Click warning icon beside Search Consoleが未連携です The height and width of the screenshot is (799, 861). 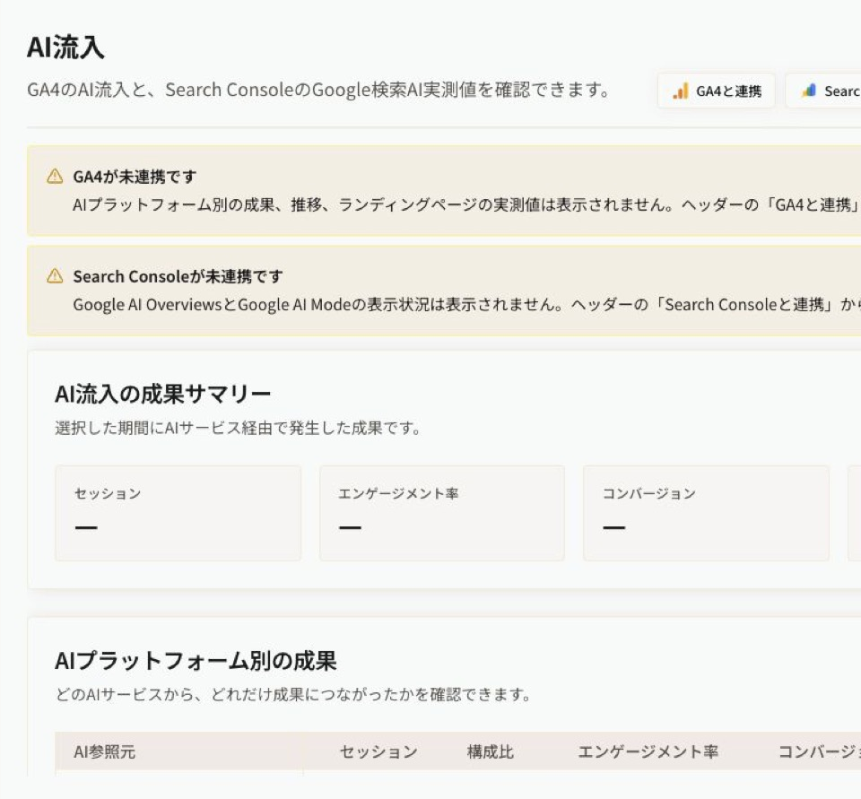(55, 275)
